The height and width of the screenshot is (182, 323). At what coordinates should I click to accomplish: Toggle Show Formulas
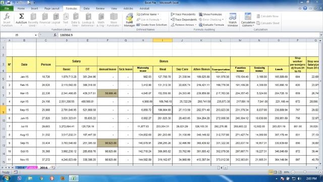210,14
